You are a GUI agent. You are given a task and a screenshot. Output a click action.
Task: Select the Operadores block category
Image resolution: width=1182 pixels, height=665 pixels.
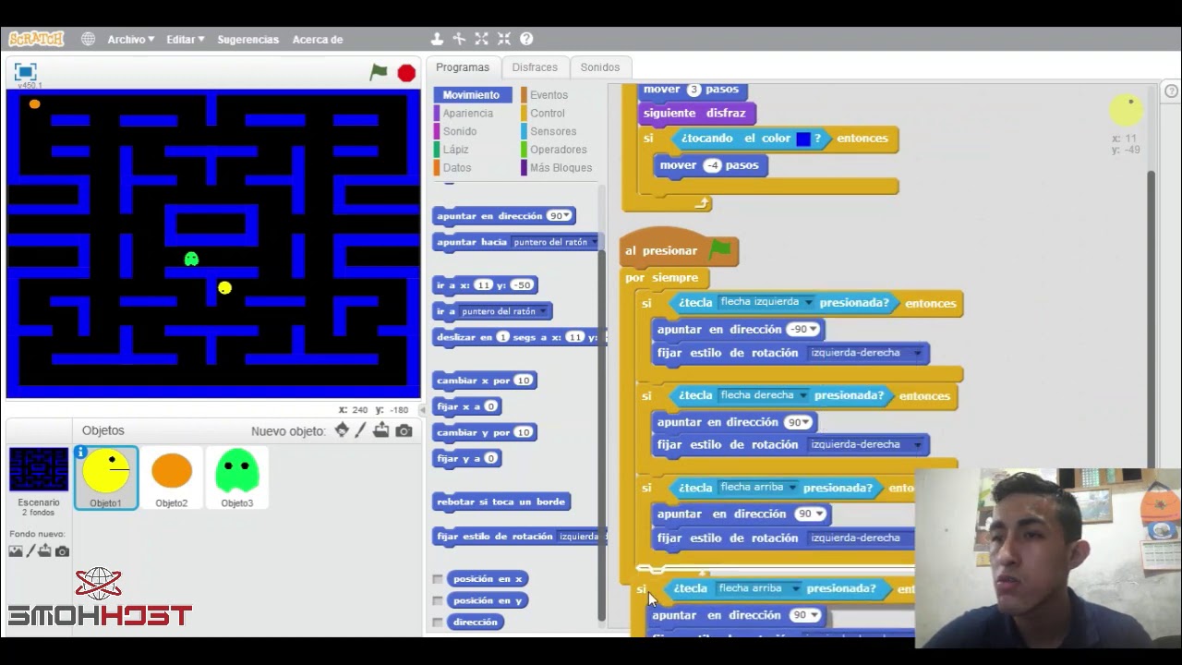click(x=558, y=150)
